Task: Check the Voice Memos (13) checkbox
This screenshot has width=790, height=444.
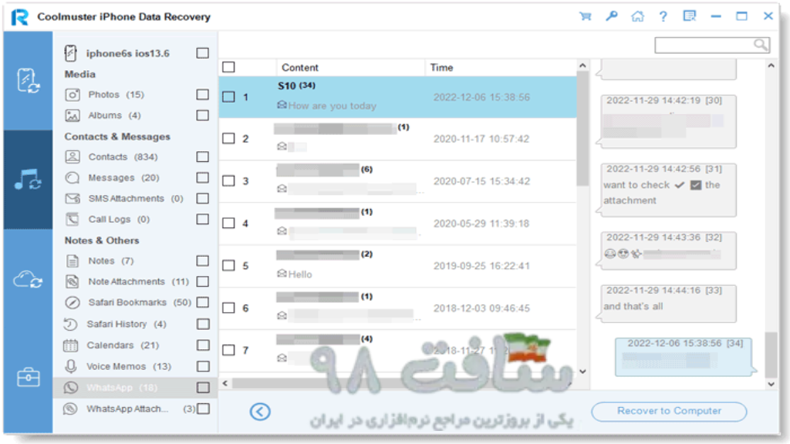Action: pos(203,366)
